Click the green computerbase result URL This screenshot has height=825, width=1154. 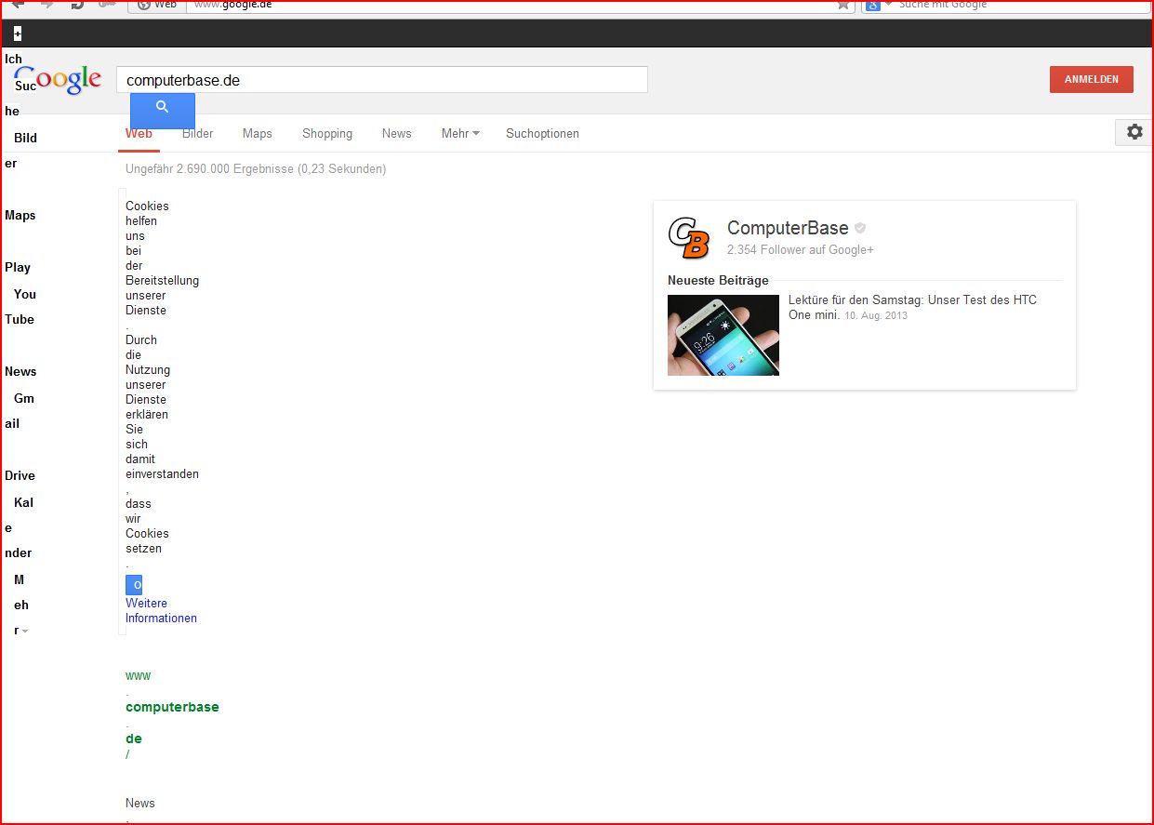(172, 707)
